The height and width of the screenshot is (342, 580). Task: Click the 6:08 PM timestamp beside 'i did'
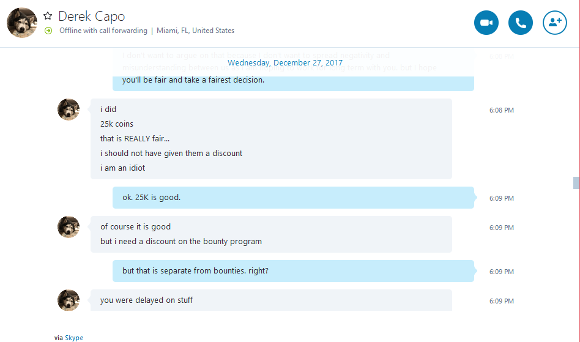[501, 110]
